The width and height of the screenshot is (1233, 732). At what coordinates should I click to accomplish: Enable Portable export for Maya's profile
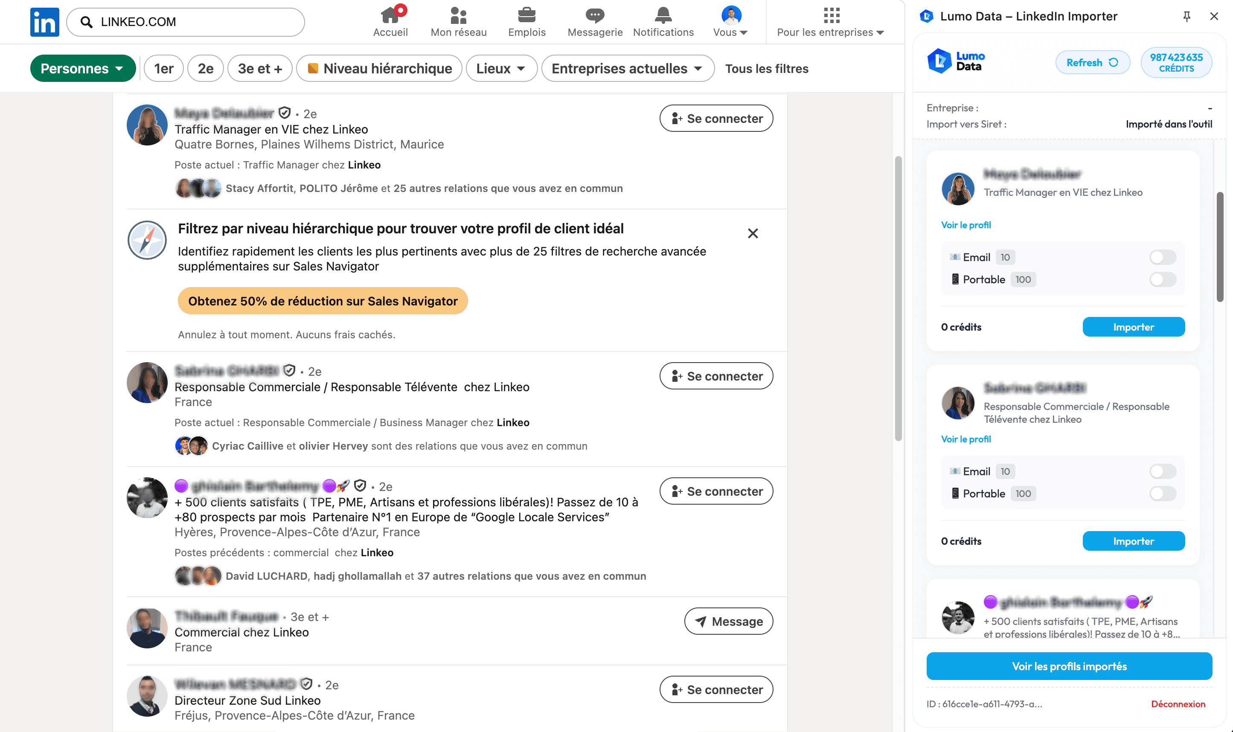(1162, 279)
